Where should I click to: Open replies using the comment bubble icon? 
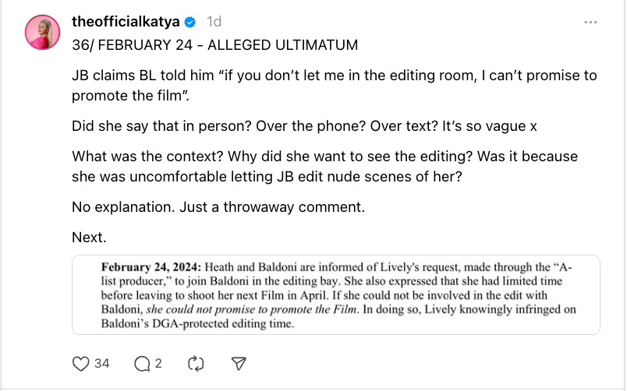[x=143, y=363]
